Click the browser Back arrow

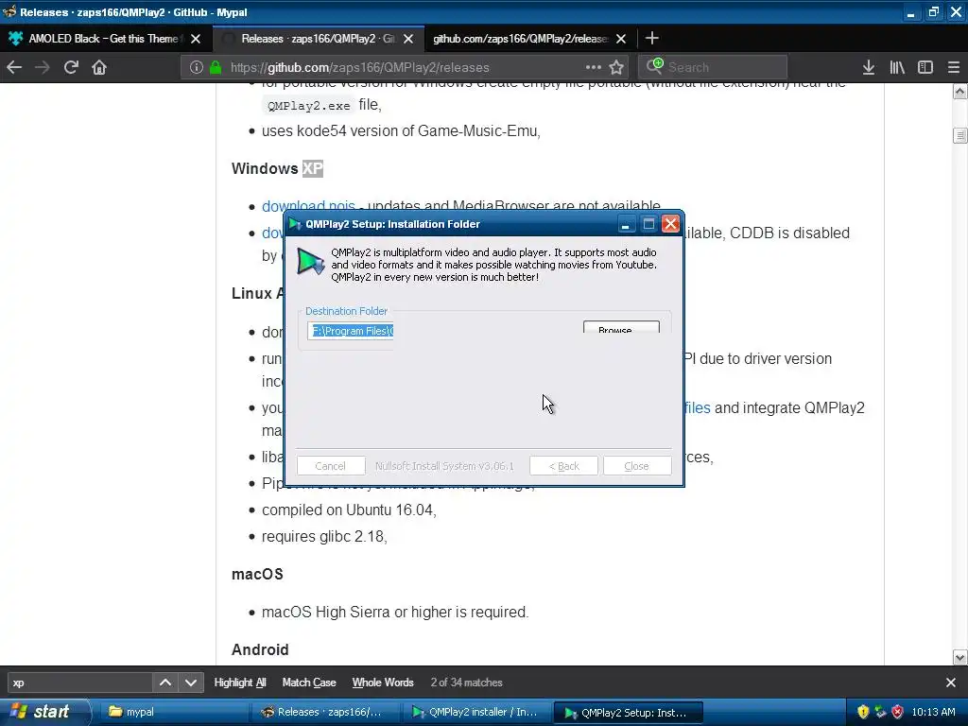pyautogui.click(x=14, y=67)
